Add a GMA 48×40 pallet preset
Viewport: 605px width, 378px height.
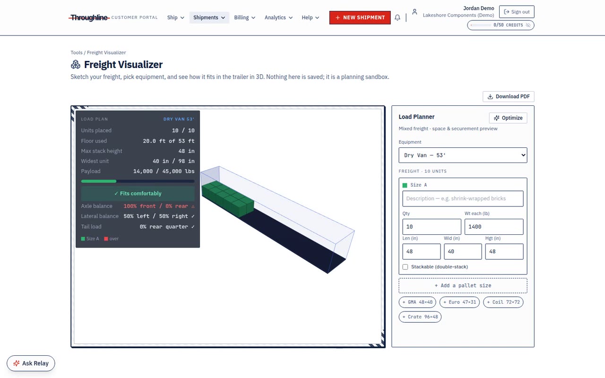(x=417, y=302)
